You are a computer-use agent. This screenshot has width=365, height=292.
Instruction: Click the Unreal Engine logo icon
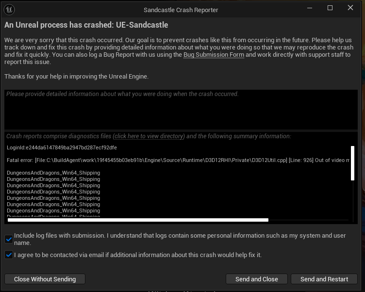click(x=9, y=10)
